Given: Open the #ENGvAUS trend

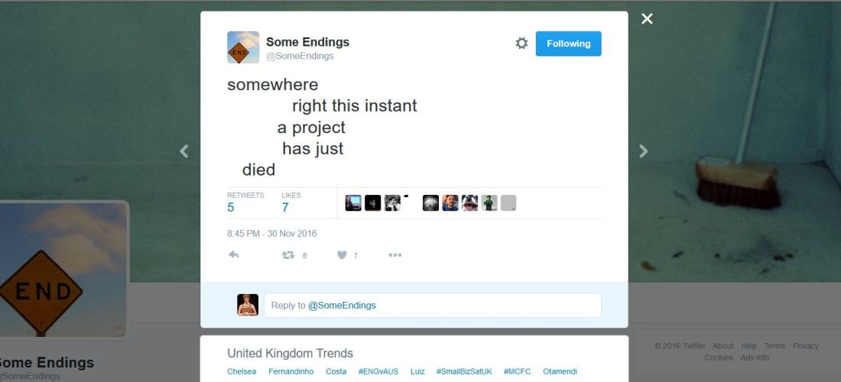Looking at the screenshot, I should 378,372.
